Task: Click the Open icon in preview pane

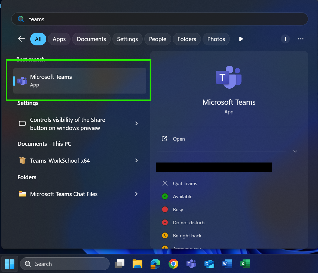Action: pos(164,139)
